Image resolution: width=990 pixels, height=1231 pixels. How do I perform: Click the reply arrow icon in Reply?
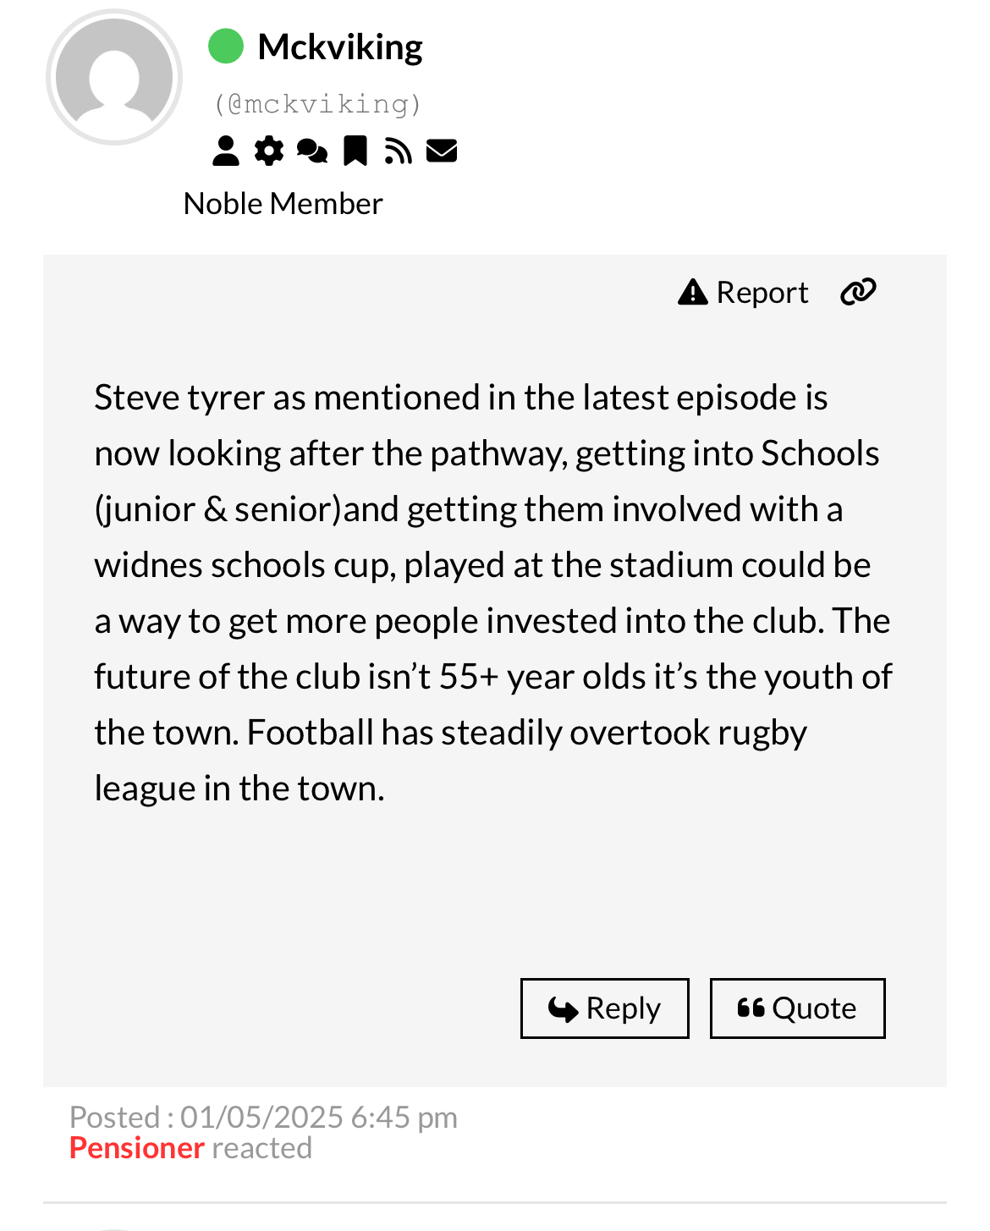point(563,1009)
